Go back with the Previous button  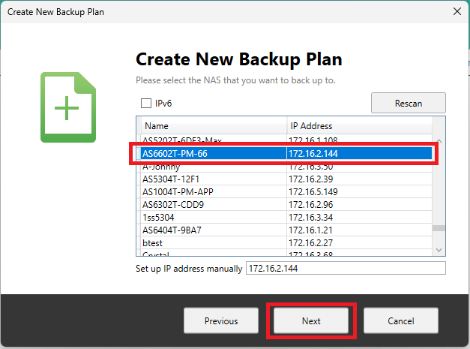[221, 320]
